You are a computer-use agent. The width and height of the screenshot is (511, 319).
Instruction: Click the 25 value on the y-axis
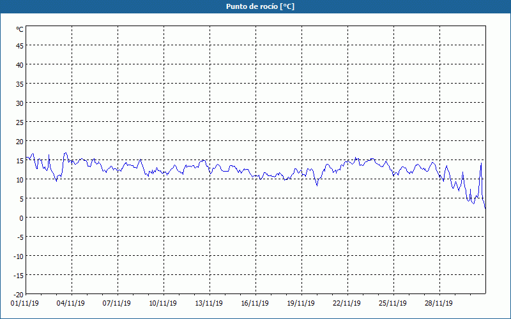tap(20, 122)
